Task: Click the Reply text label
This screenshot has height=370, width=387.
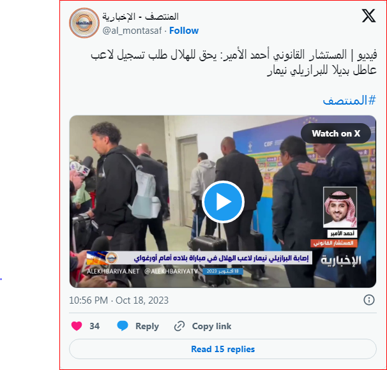Action: point(147,326)
